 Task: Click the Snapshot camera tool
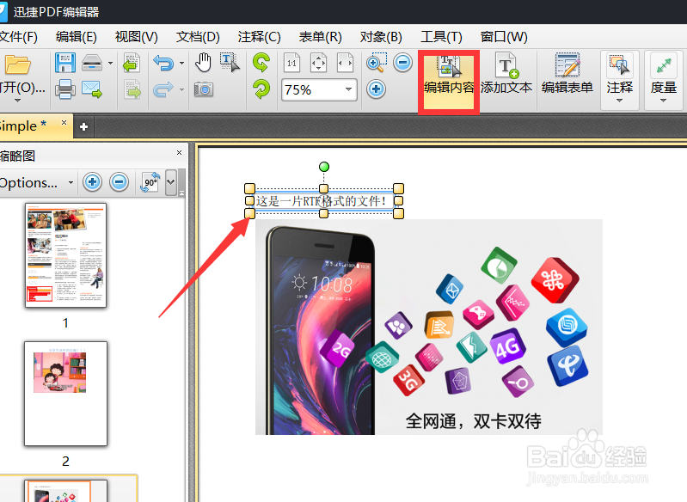(x=203, y=89)
